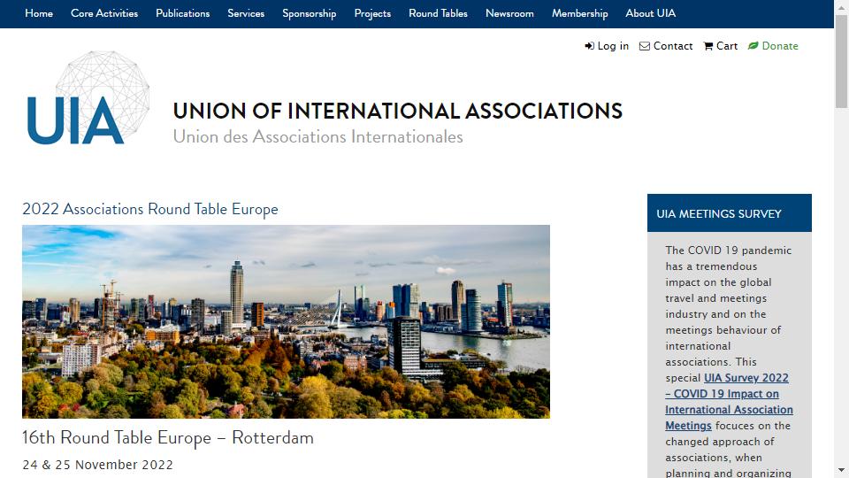The image size is (849, 478).
Task: Open the Round Tables menu
Action: point(438,13)
